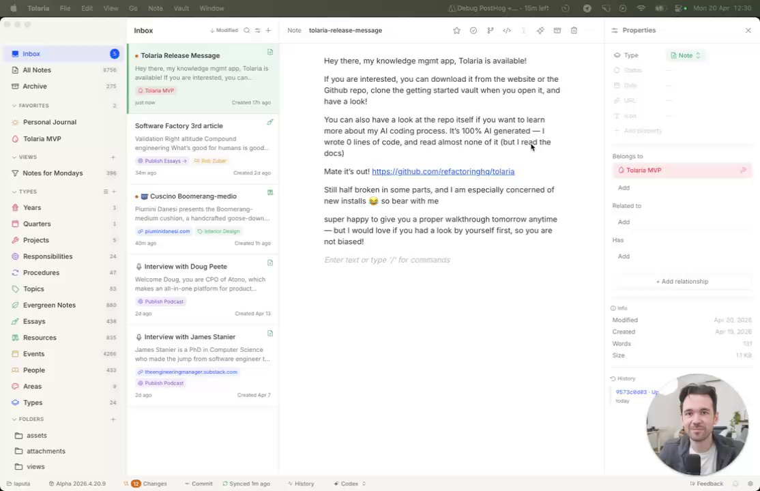Open the Codex selector in status bar
The height and width of the screenshot is (491, 760).
[x=349, y=483]
